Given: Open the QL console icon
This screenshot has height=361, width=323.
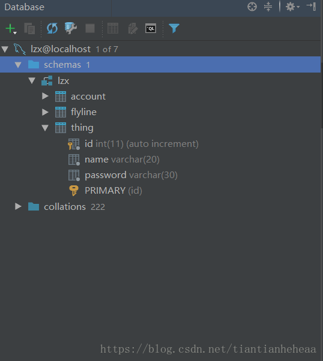Looking at the screenshot, I should [x=151, y=29].
